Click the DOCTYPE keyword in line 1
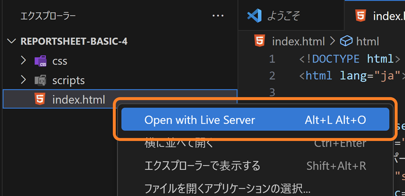Image resolution: width=405 pixels, height=196 pixels. (x=336, y=59)
